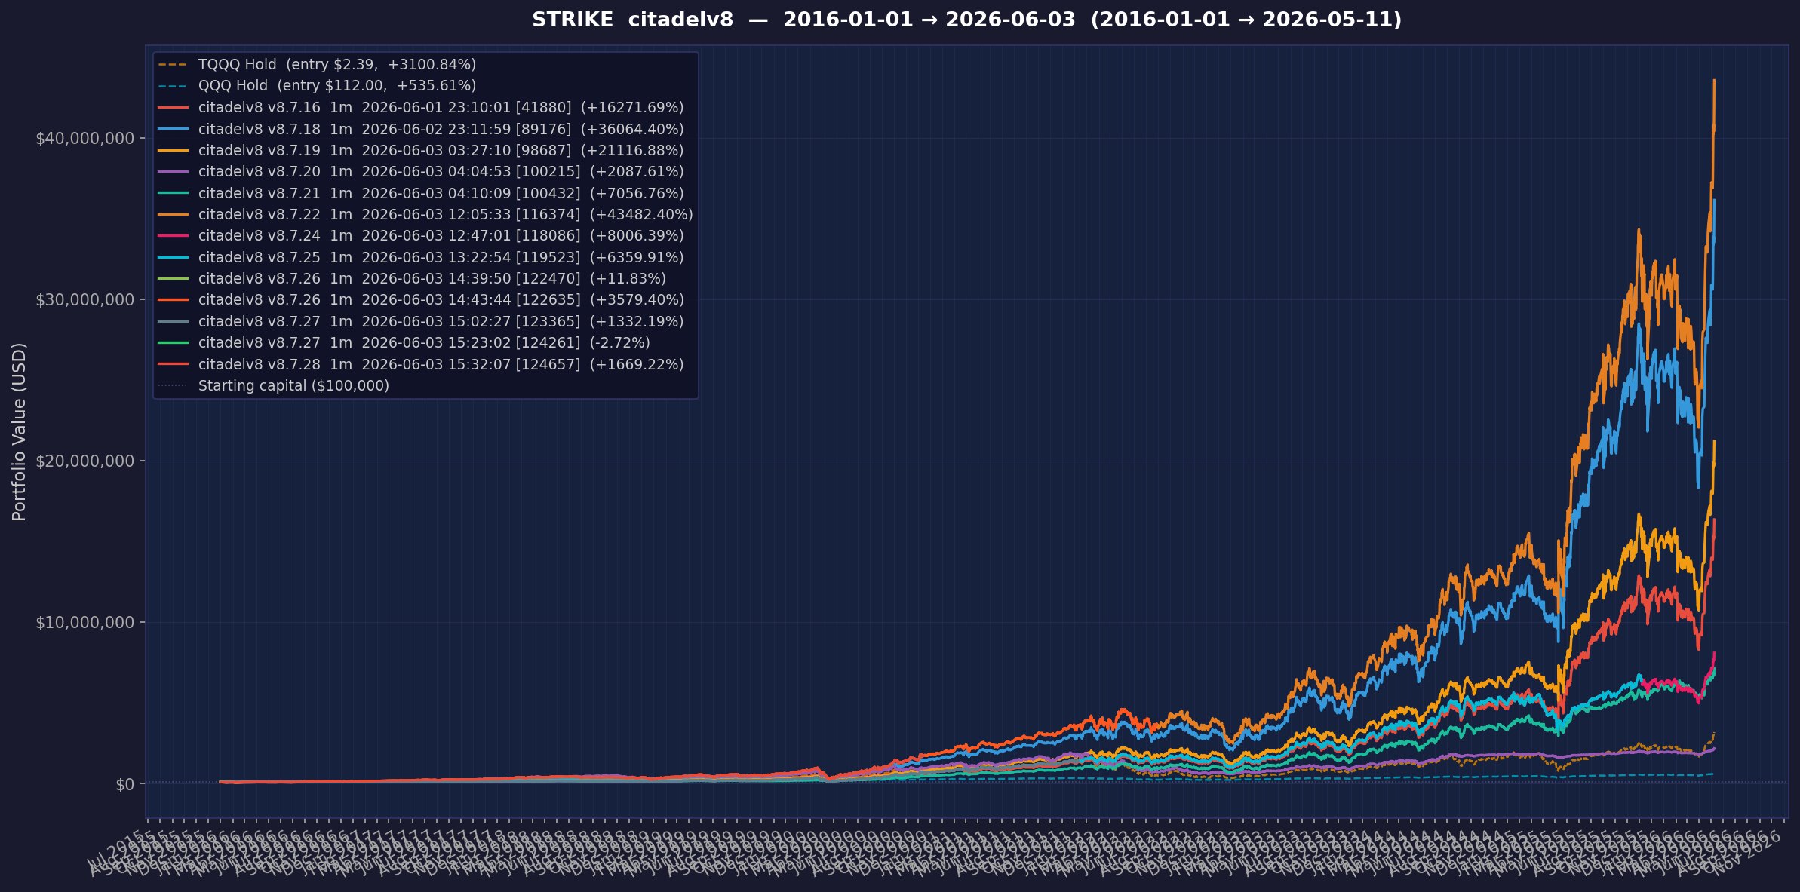
Task: Click legend entry citadelv8 v8.7.24
Action: tap(421, 236)
